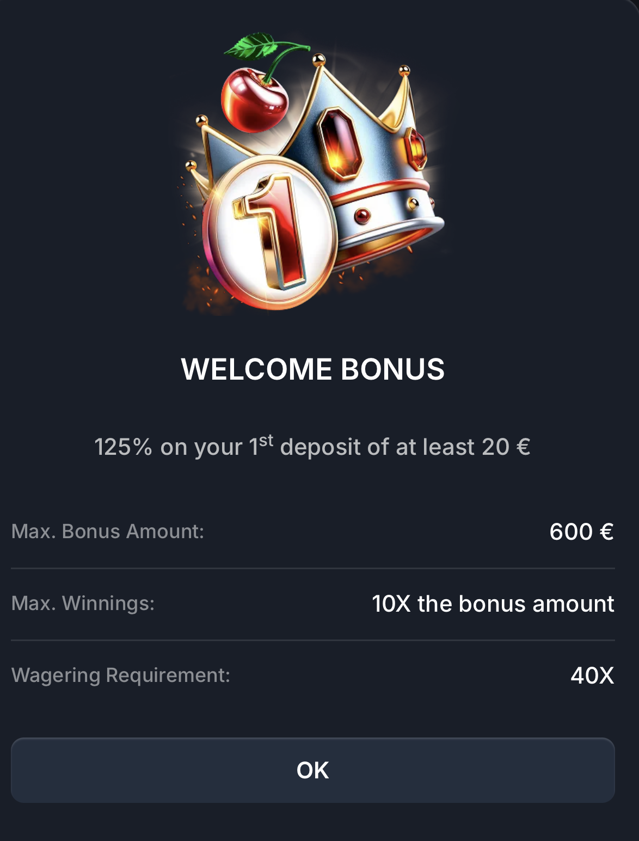The width and height of the screenshot is (639, 841).
Task: Click the large red gem on crown
Action: [x=339, y=143]
